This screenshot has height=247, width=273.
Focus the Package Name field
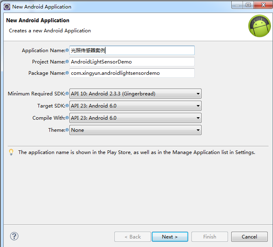point(132,73)
